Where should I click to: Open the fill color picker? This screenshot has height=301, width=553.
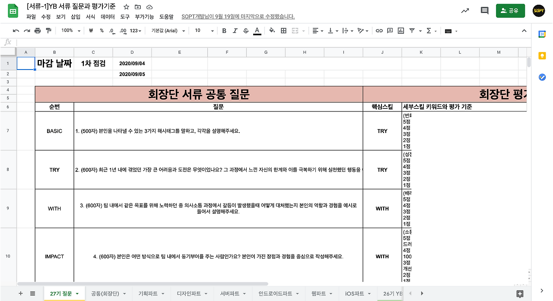272,31
